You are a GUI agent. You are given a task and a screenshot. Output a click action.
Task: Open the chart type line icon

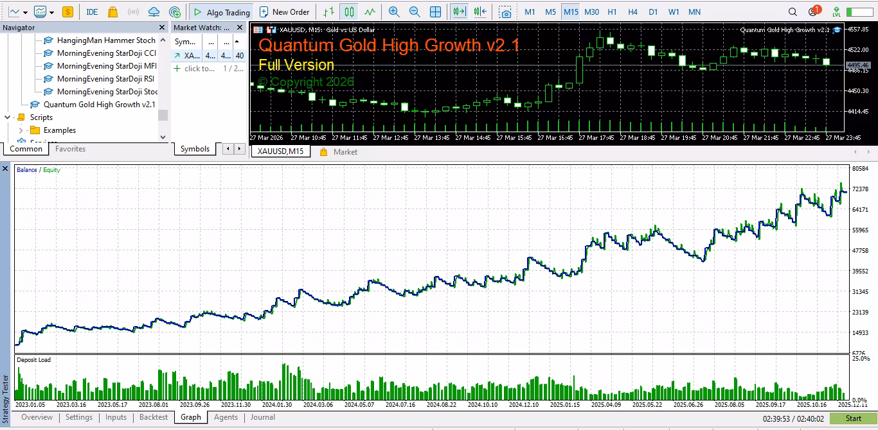point(14,12)
